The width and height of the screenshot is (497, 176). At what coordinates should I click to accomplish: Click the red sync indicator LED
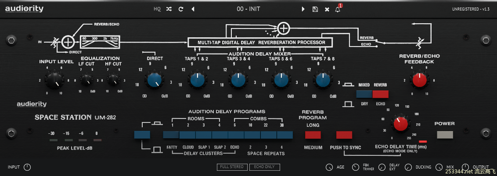(423, 141)
